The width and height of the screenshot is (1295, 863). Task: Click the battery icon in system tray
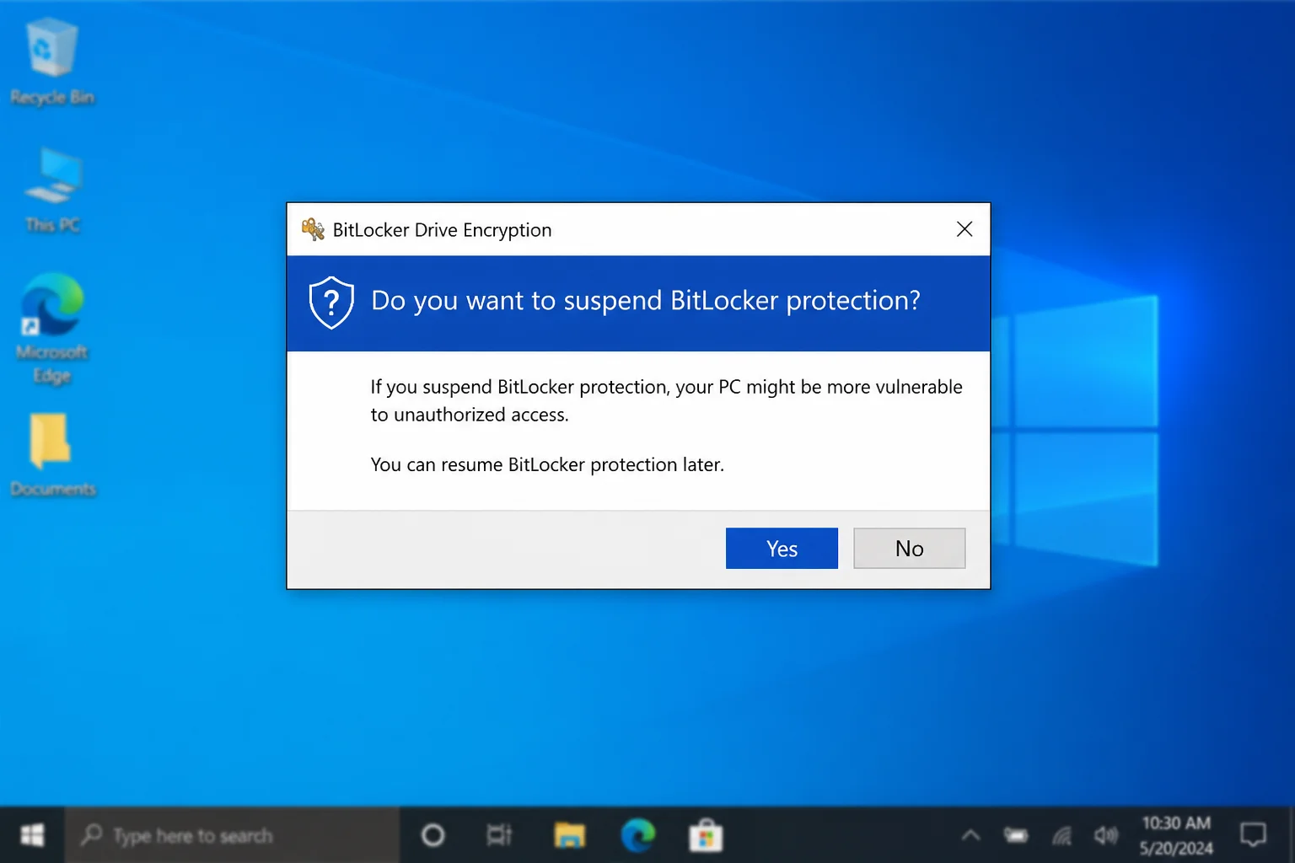(x=1016, y=835)
